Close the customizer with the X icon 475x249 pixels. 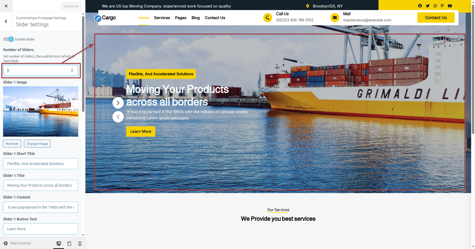tap(6, 6)
